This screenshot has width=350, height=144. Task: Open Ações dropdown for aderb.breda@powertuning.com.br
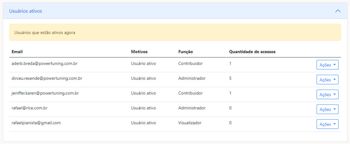click(327, 65)
